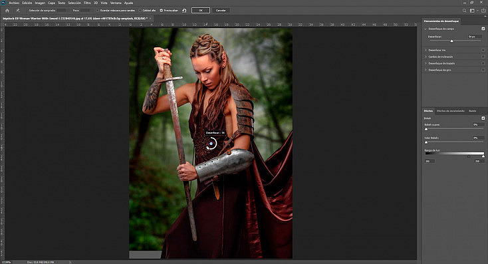This screenshot has width=488, height=264.
Task: Switch to Efectos de movimiento tab
Action: (450, 111)
